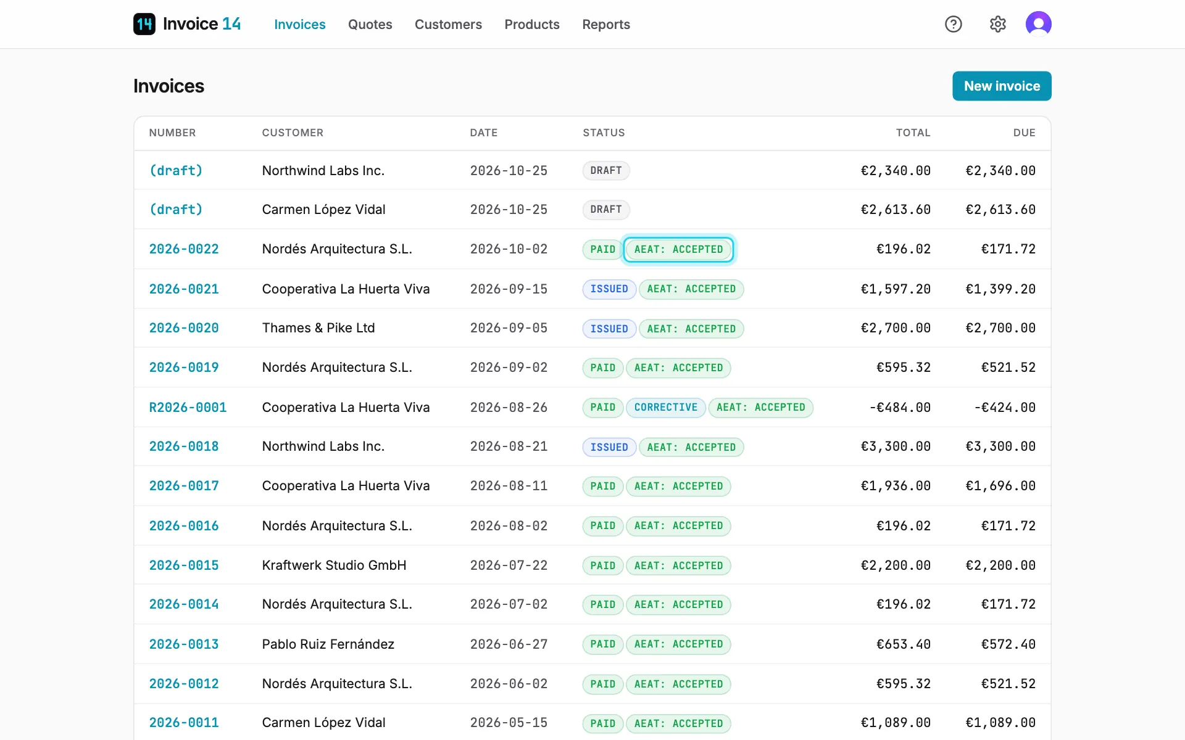Create a New invoice
Viewport: 1185px width, 740px height.
(x=1002, y=86)
